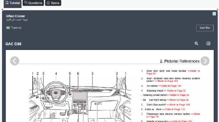Click the right scroll arrow below tabs
The width and height of the screenshot is (219, 122).
pos(218,9)
